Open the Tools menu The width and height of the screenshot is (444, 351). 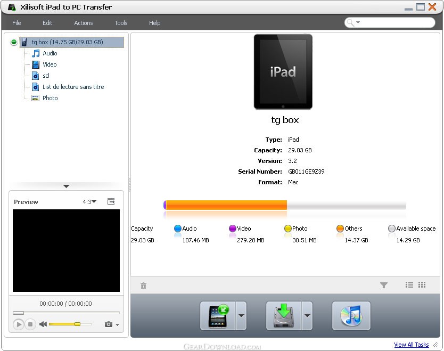pyautogui.click(x=121, y=23)
